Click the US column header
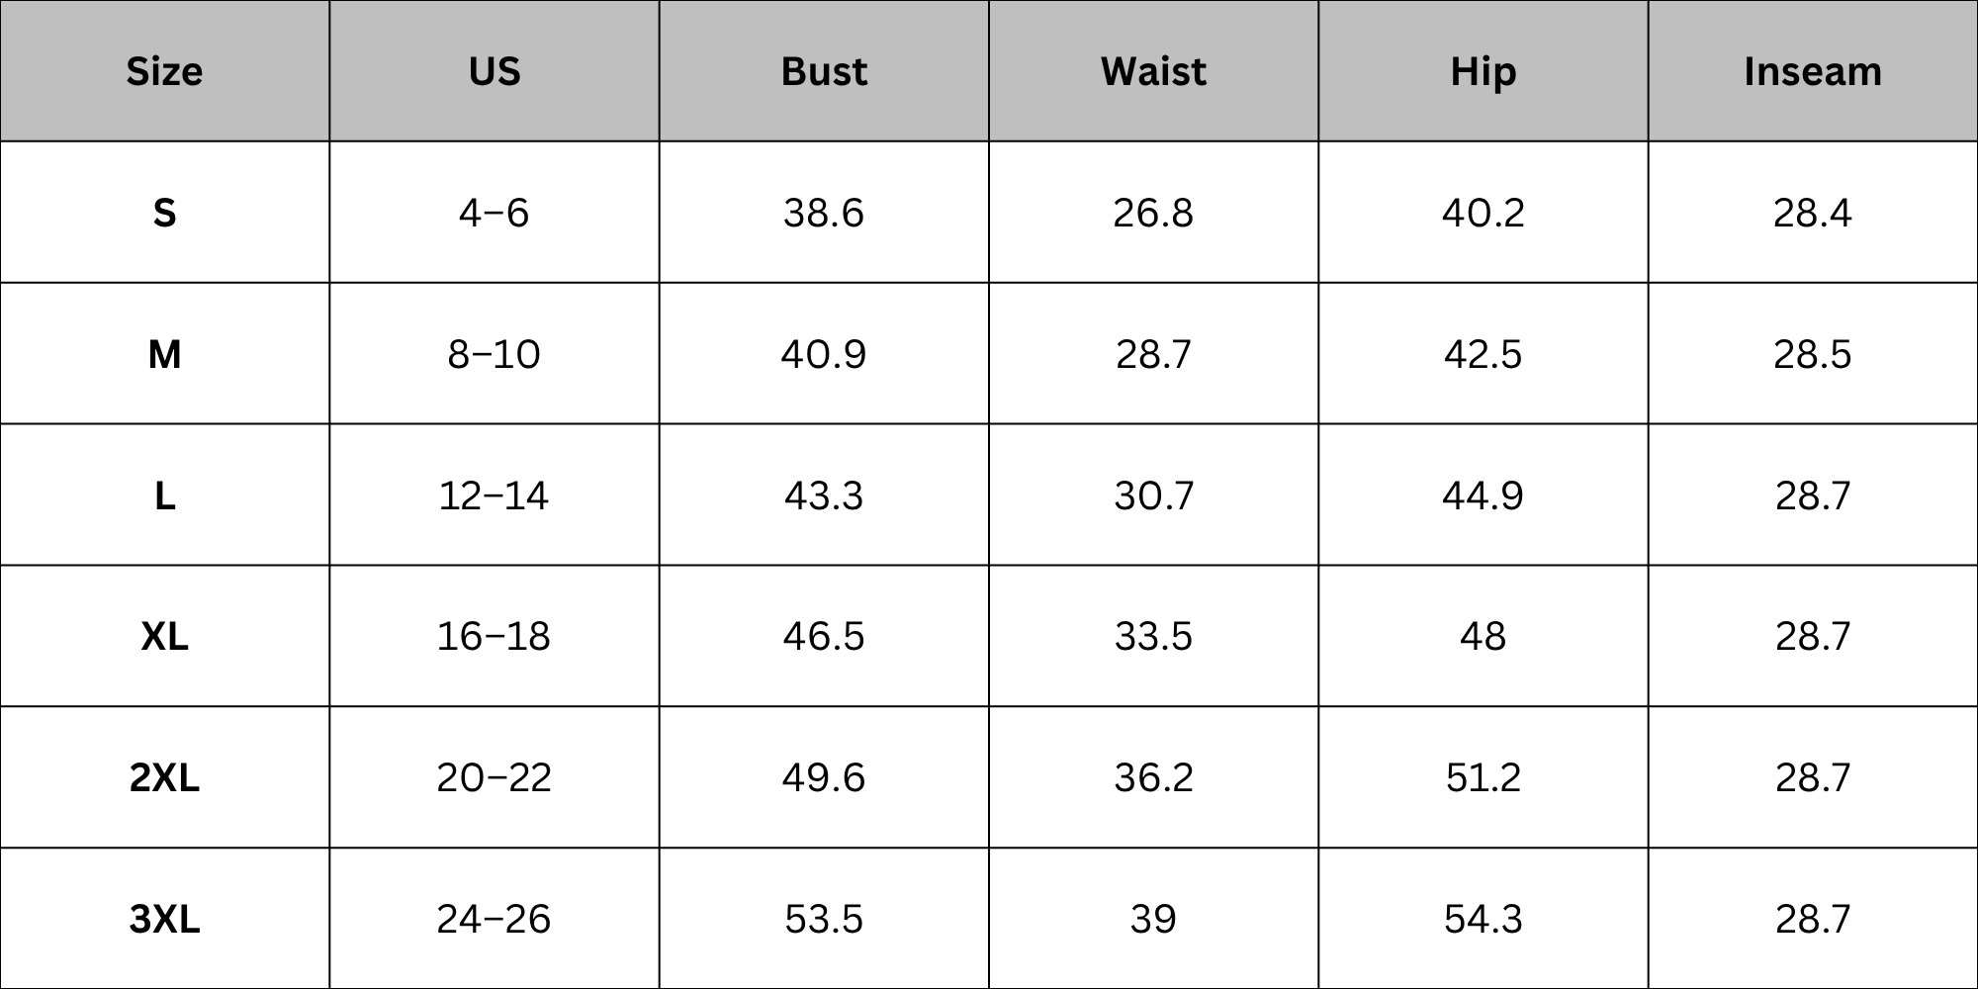1978x989 pixels. coord(494,71)
